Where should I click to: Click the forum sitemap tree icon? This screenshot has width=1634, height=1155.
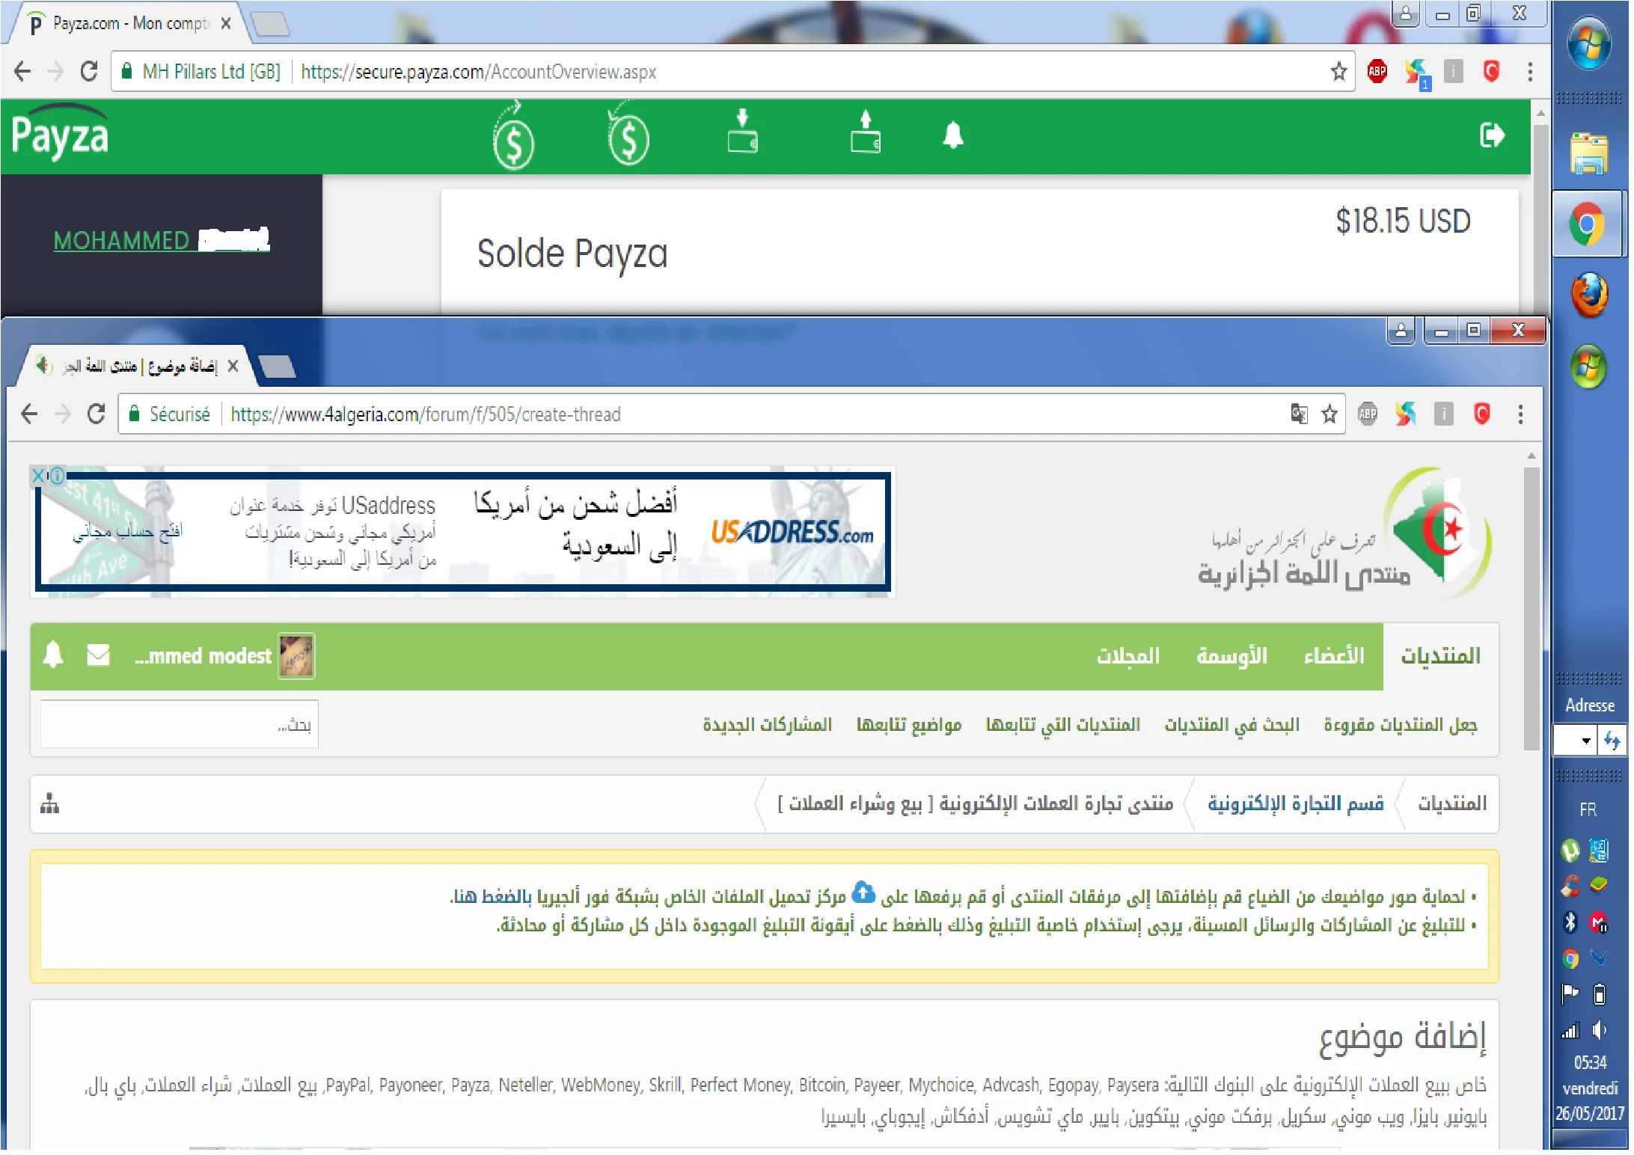pos(49,803)
